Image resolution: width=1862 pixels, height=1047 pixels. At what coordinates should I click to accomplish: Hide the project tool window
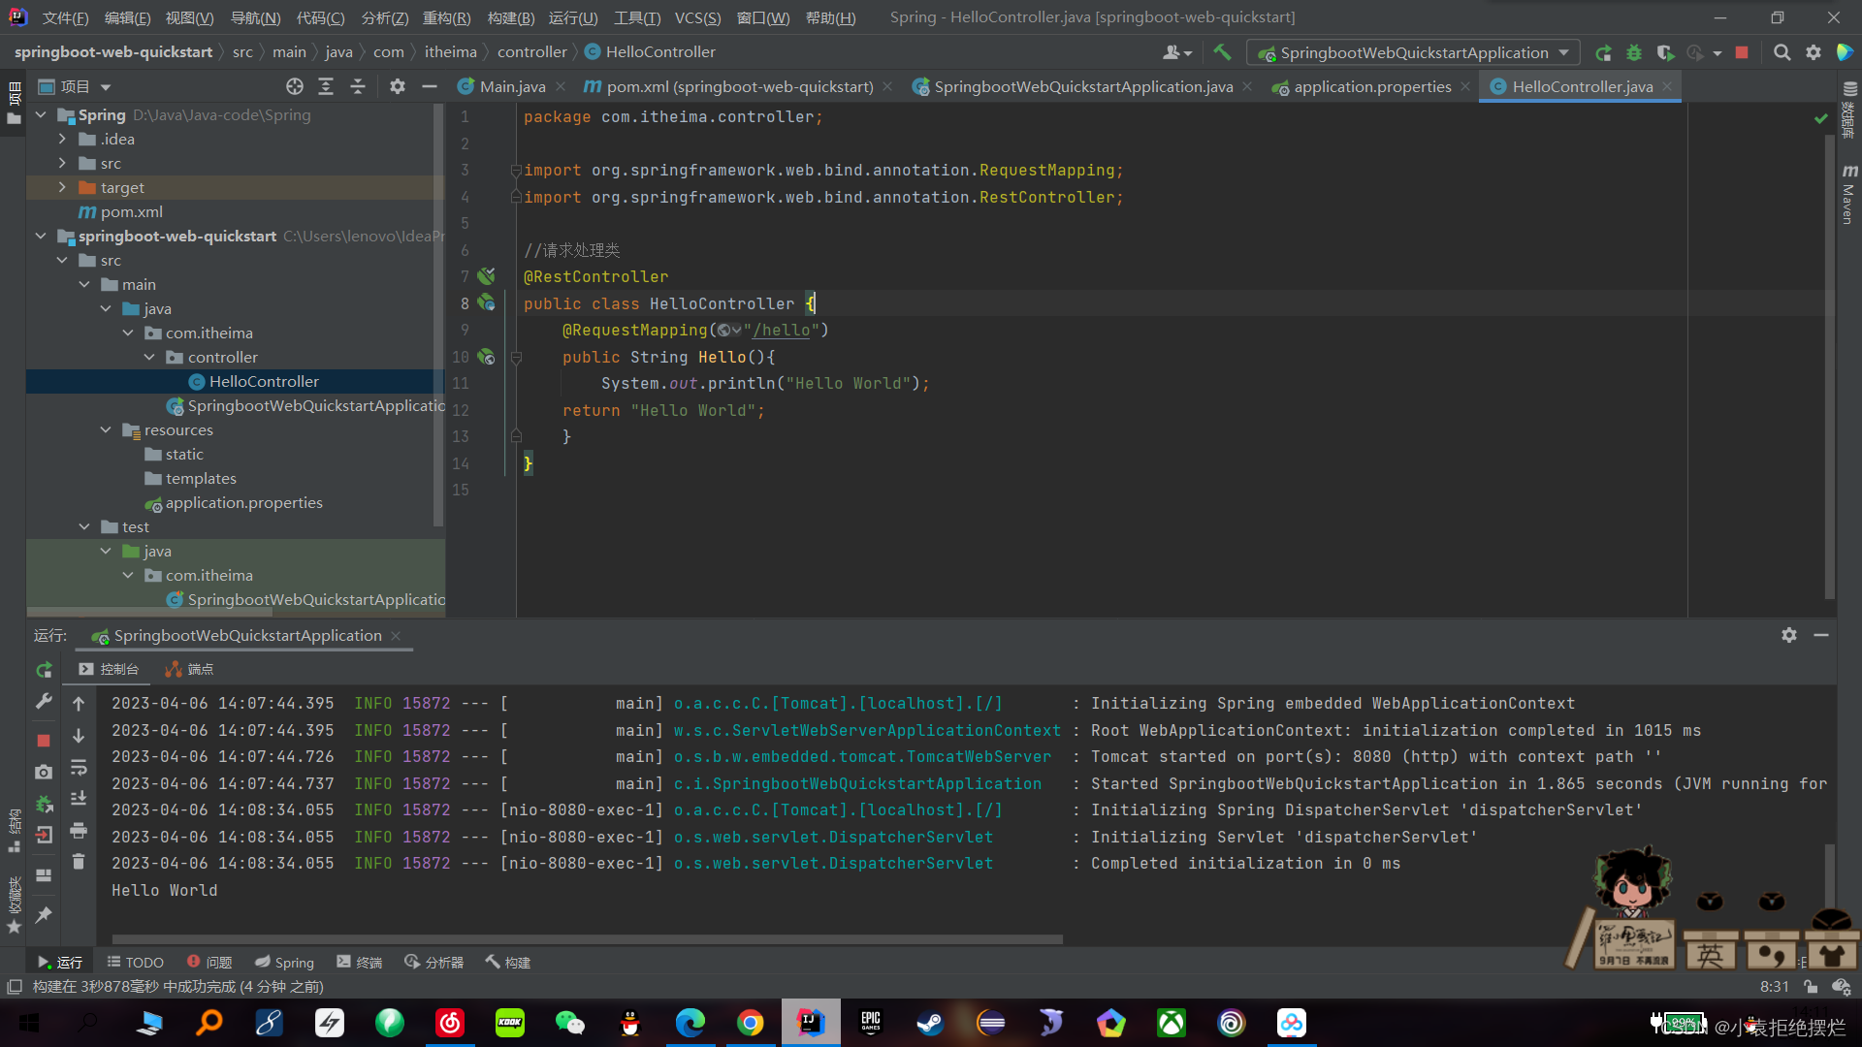(429, 86)
